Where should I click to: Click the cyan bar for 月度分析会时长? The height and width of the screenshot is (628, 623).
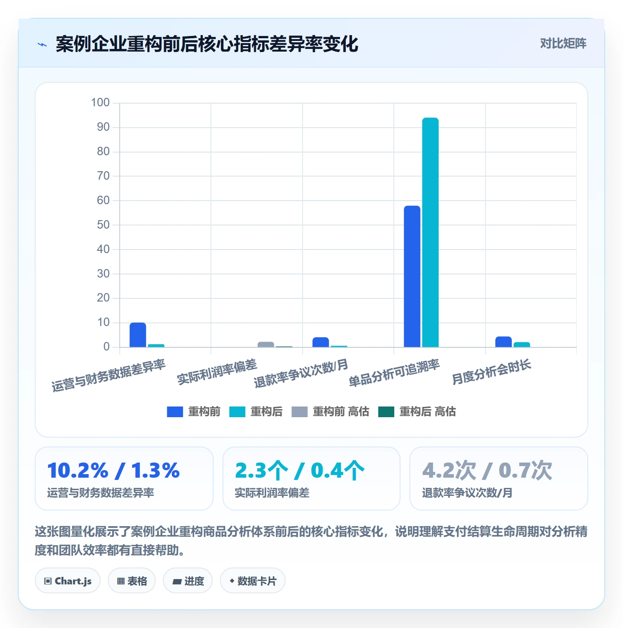point(522,344)
